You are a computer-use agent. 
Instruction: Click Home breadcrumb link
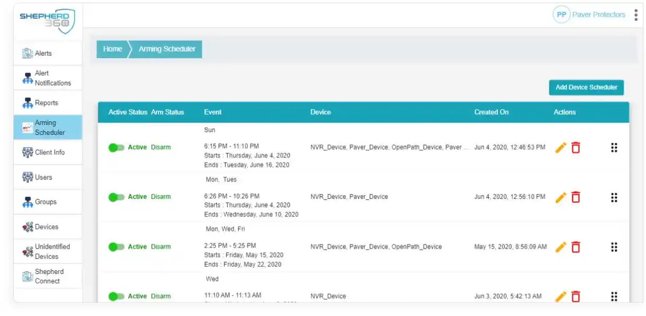point(112,49)
